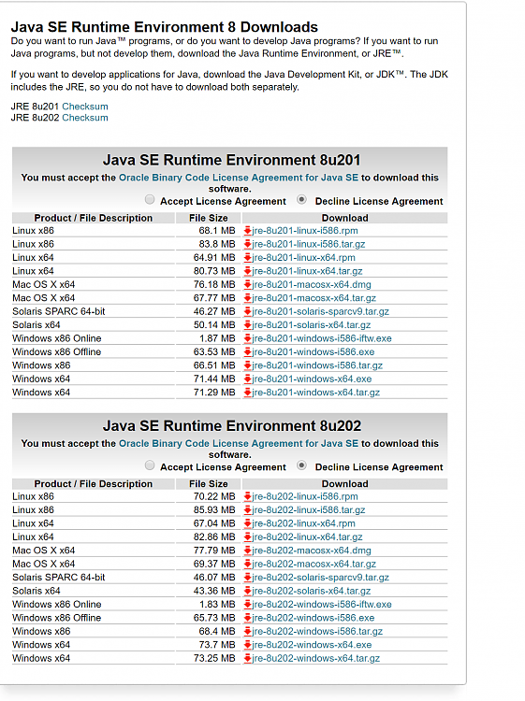The height and width of the screenshot is (701, 525).
Task: Select Accept License Agreement radio for 8u202
Action: click(150, 465)
